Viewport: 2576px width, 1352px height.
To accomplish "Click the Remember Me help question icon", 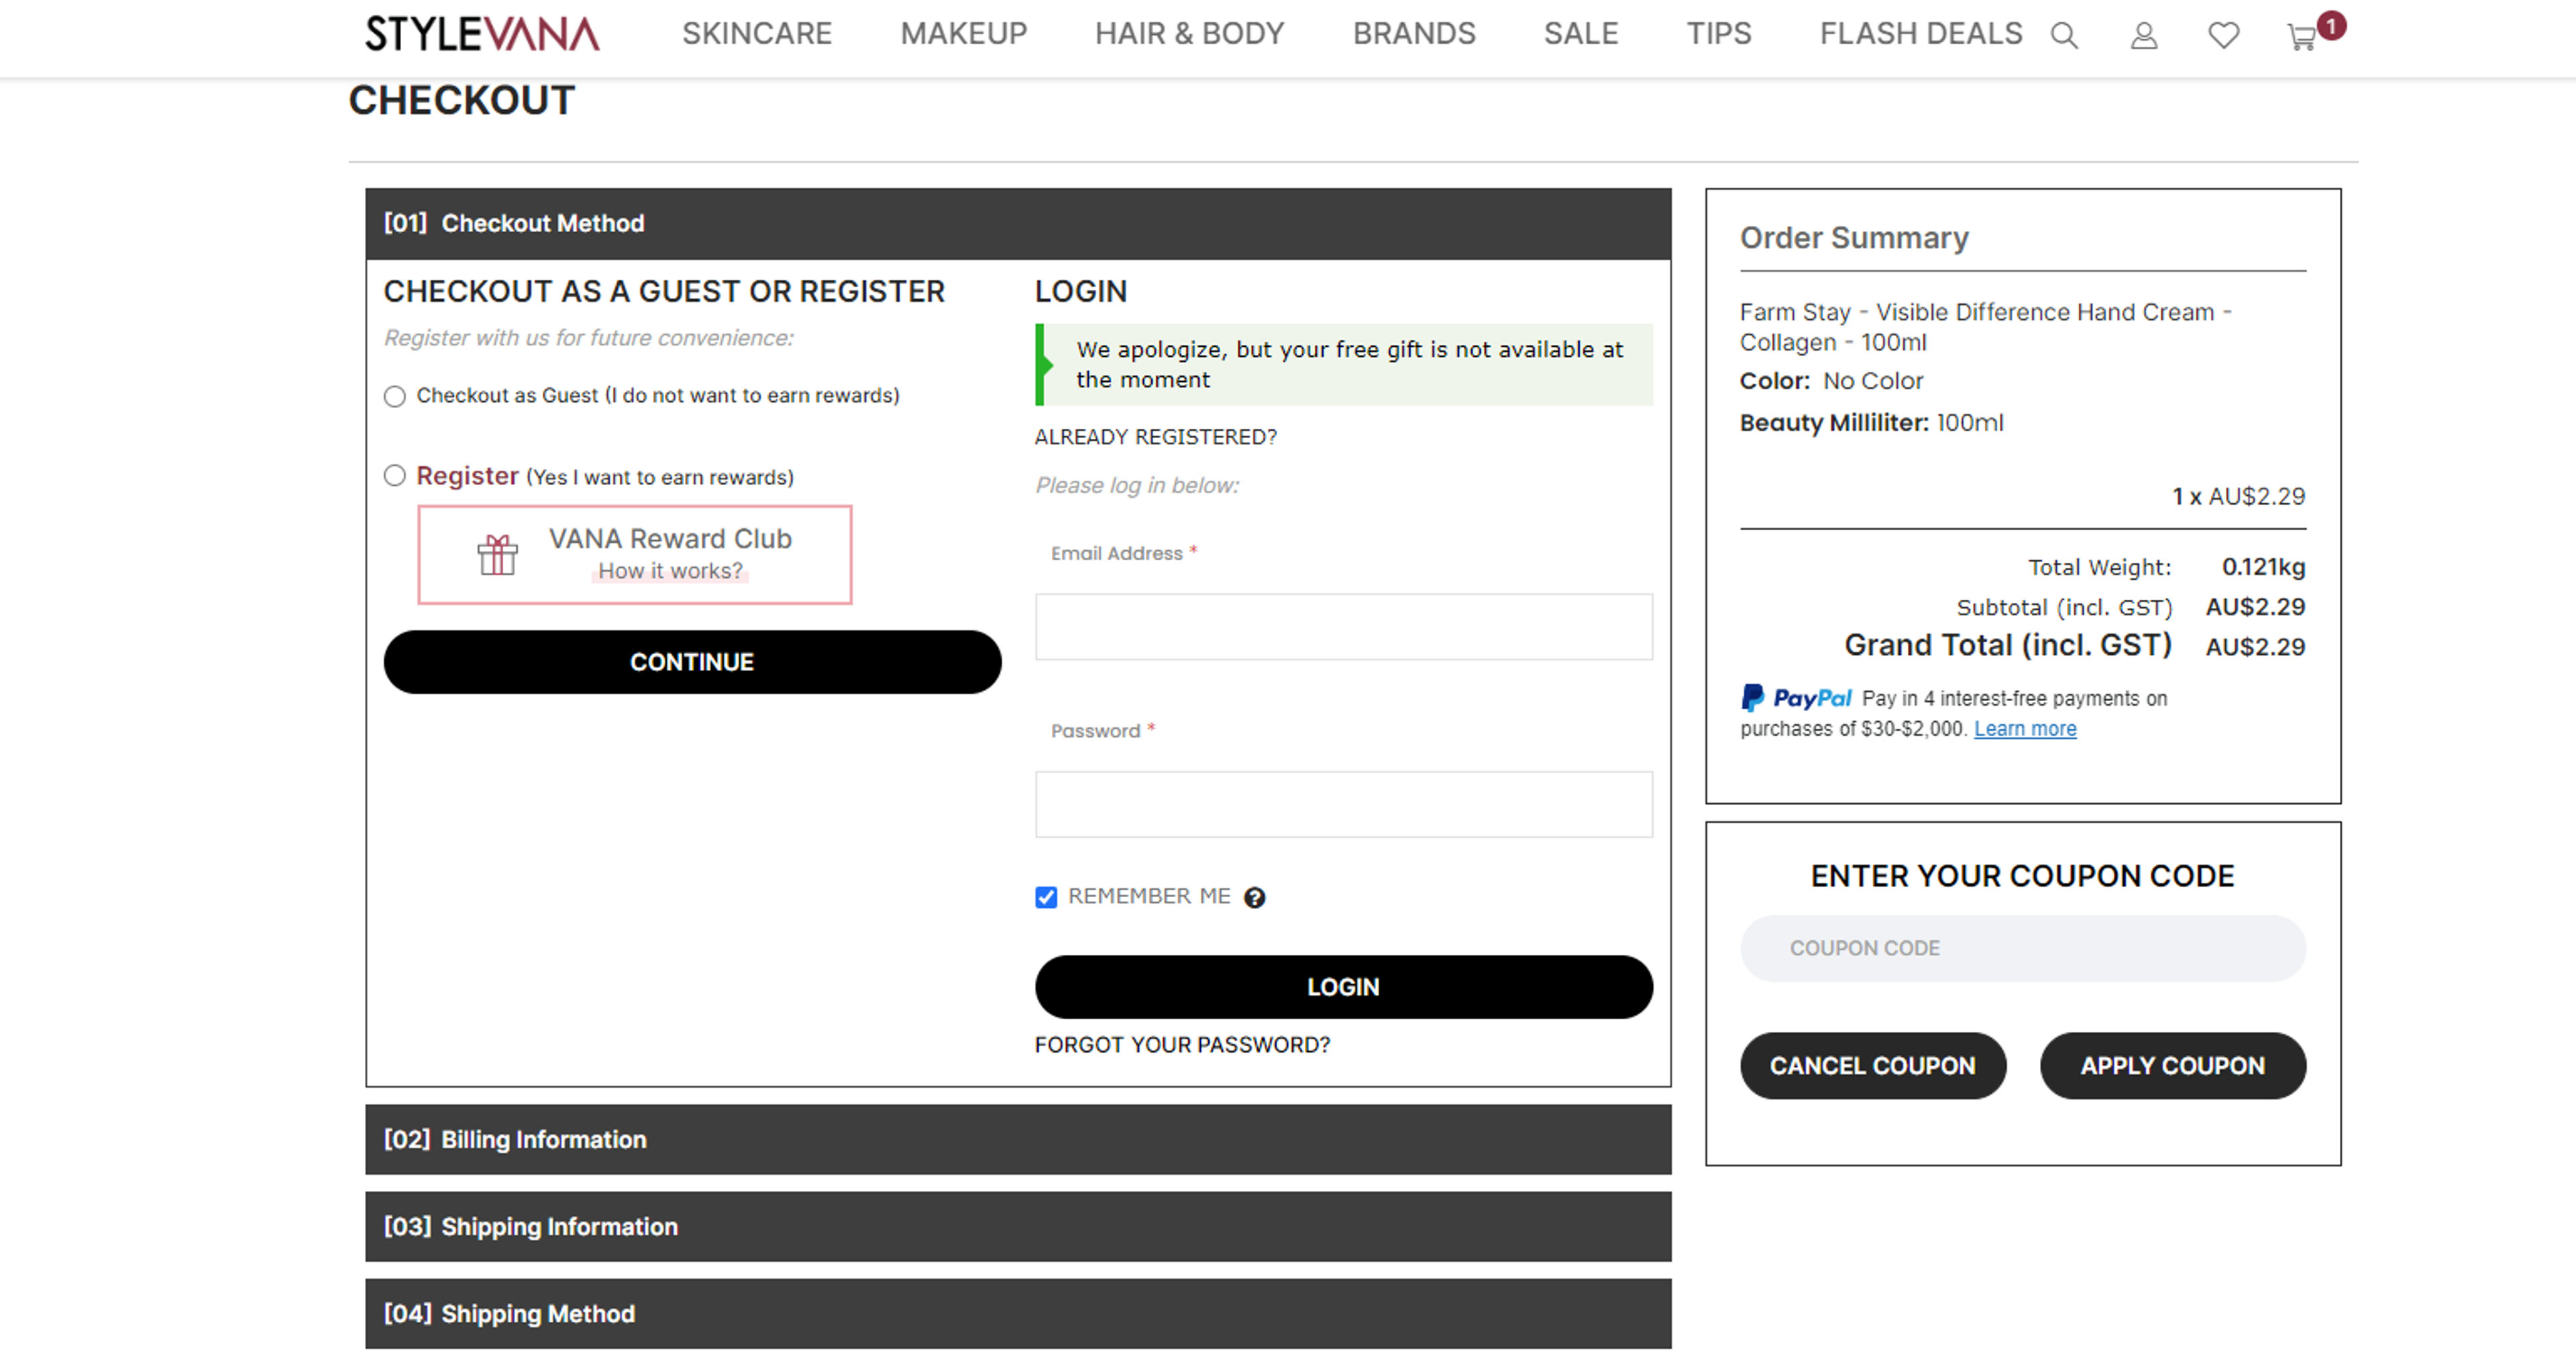I will tap(1254, 897).
